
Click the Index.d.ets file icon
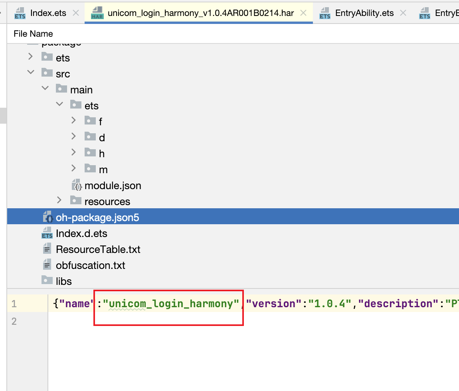[47, 233]
